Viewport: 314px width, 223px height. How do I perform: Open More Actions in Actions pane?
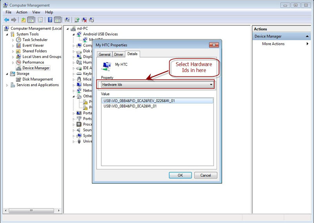pos(273,44)
